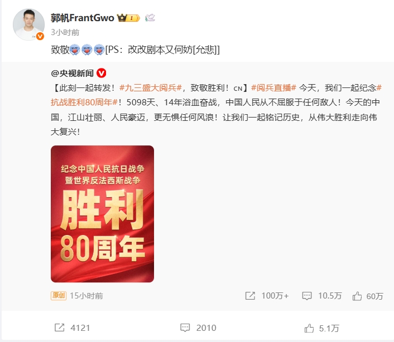Open the #阅兵直播# hashtag

[273, 88]
